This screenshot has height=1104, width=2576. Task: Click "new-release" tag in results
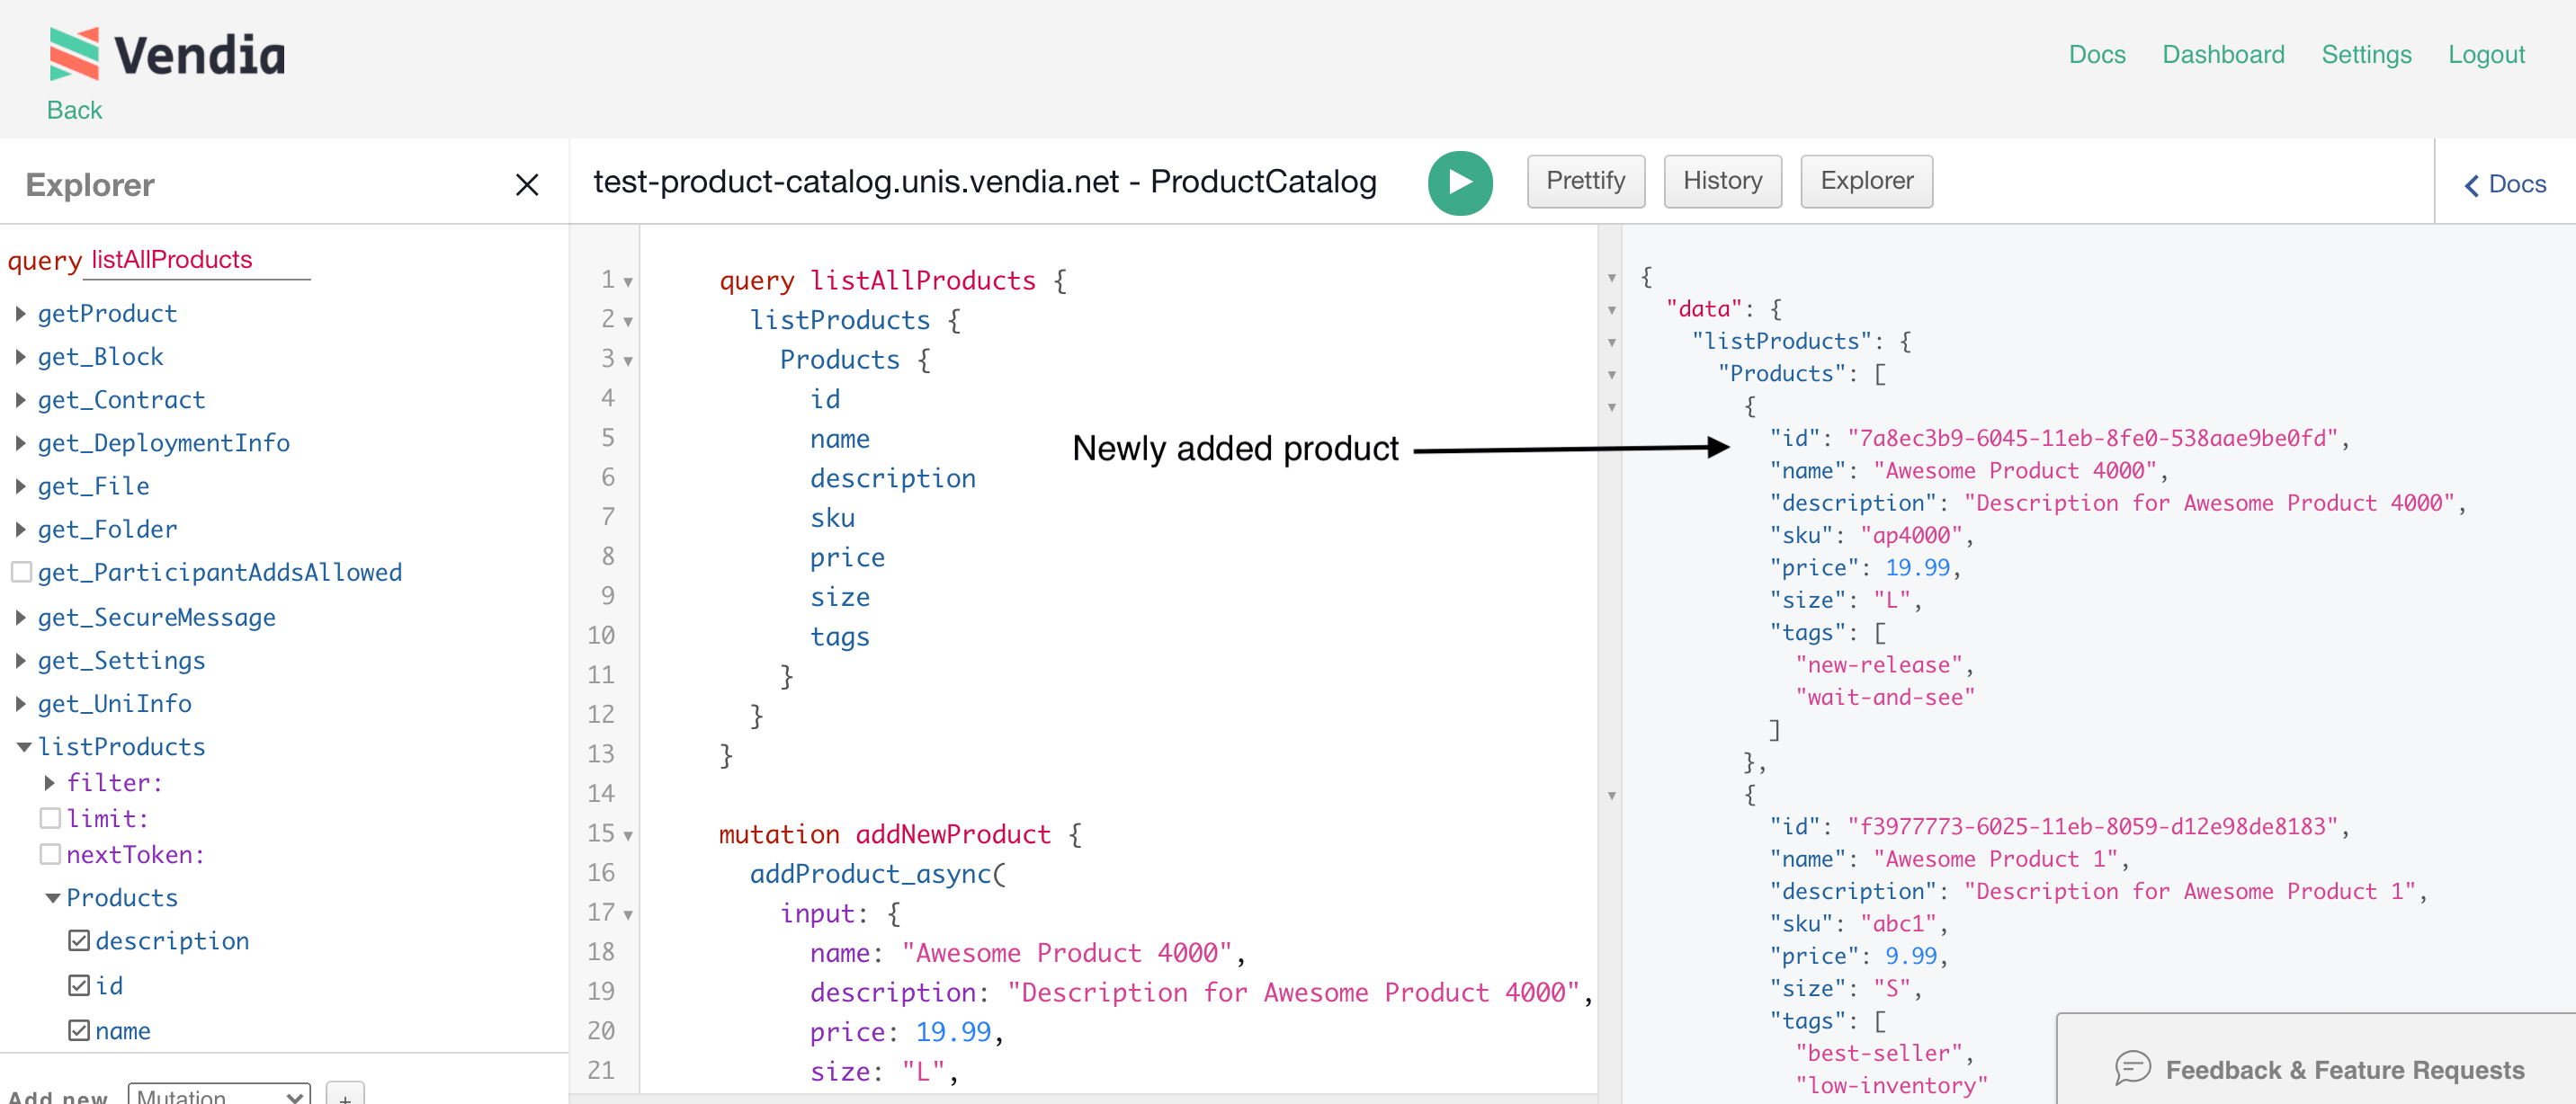pyautogui.click(x=1881, y=665)
